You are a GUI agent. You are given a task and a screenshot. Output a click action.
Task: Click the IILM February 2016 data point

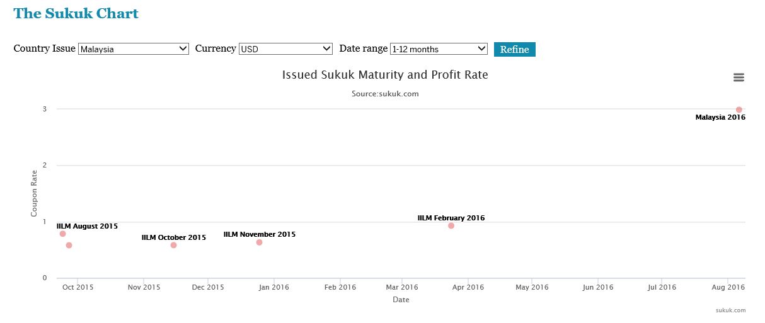click(x=451, y=225)
